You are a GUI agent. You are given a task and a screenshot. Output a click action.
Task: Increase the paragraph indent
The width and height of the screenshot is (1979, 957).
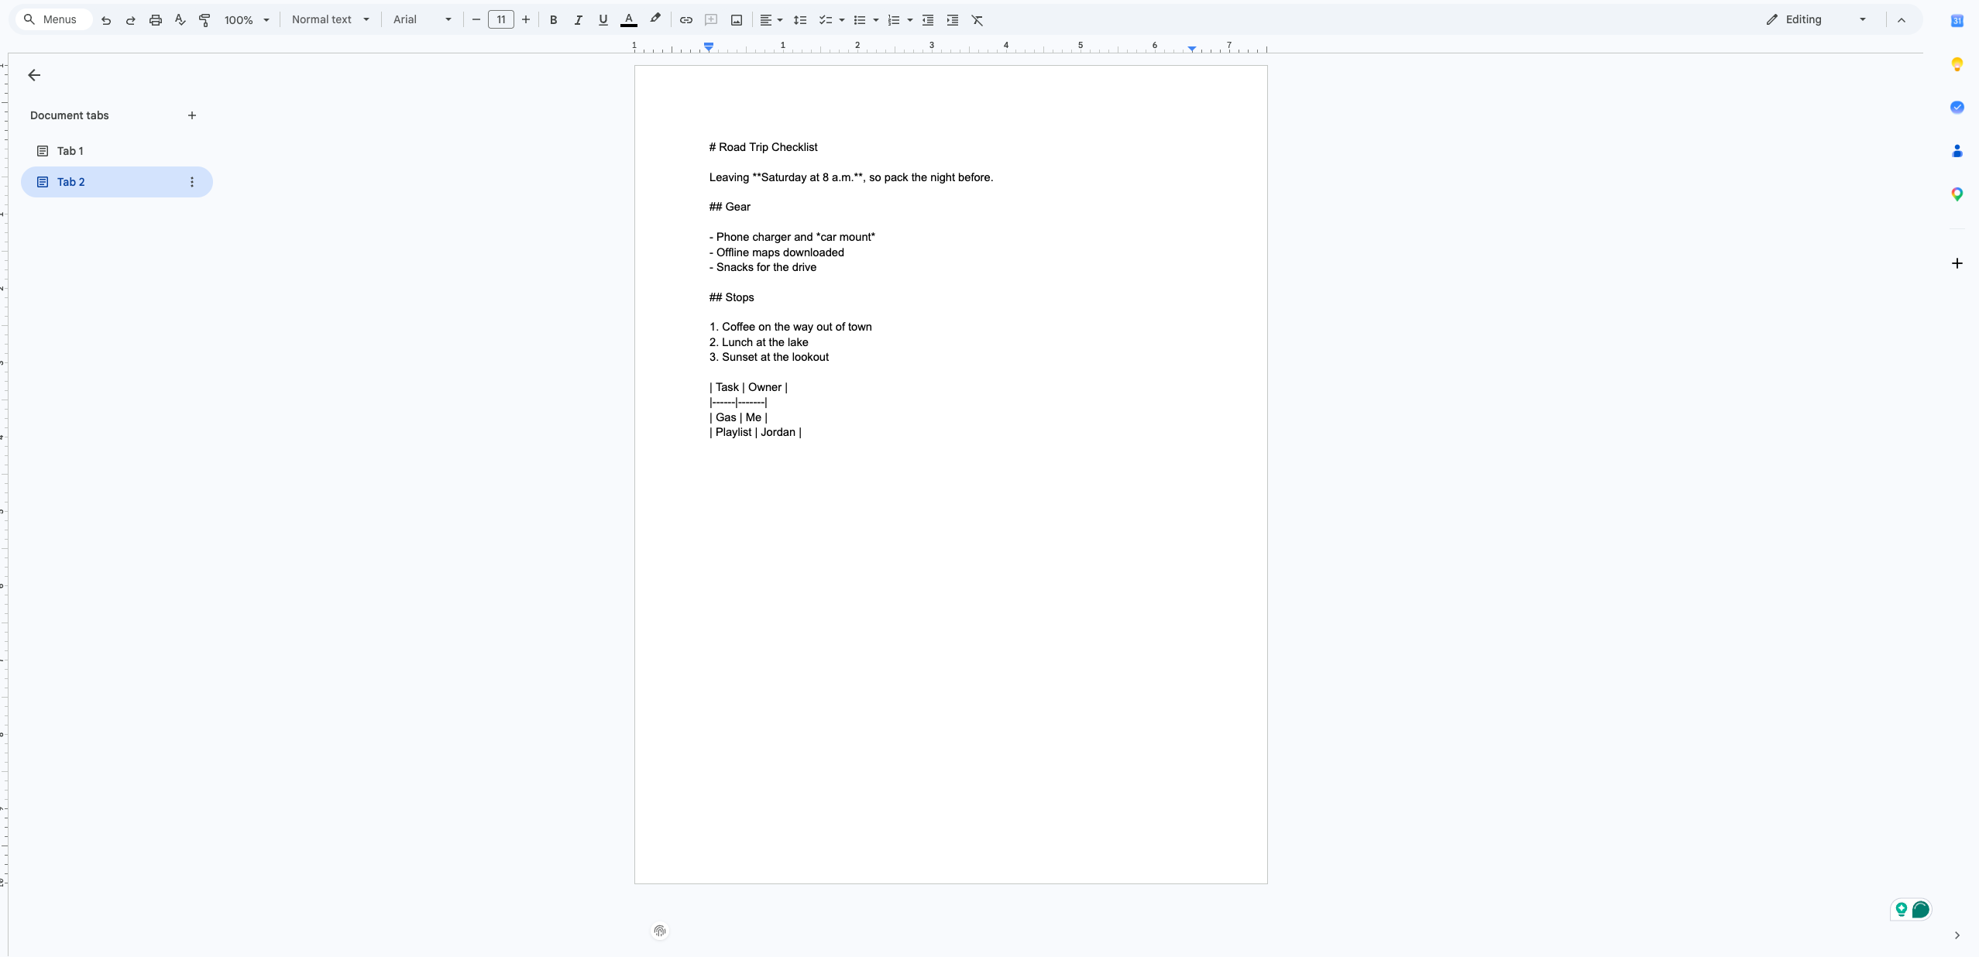(953, 20)
